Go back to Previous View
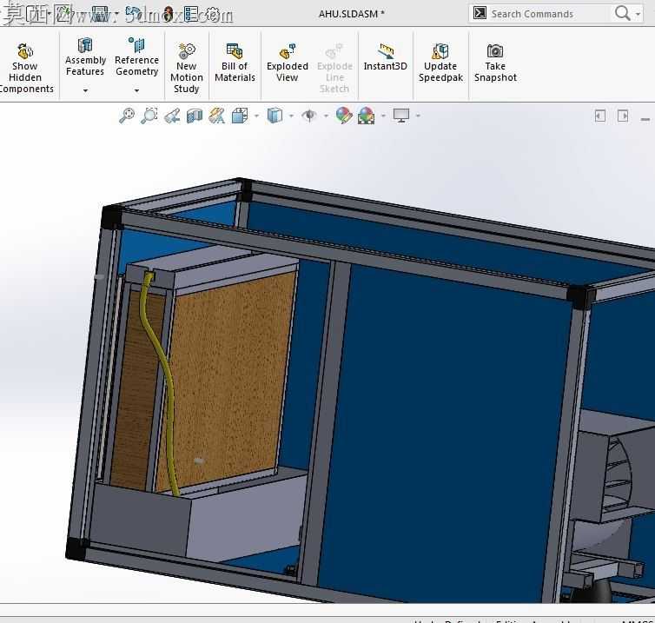The image size is (655, 623). (172, 116)
